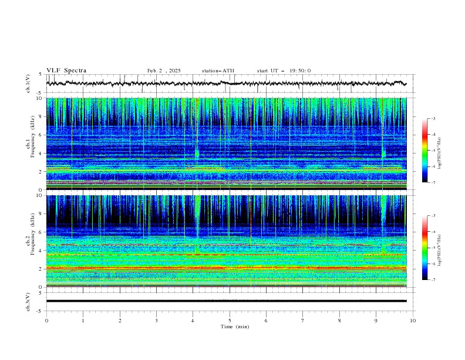Image resolution: width=465 pixels, height=360 pixels.
Task: Click the time axis tick label "7"
Action: (303, 321)
